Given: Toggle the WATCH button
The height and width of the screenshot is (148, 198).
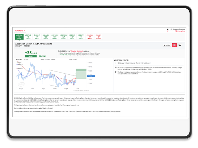Looking at the screenshot, I should 167,45.
